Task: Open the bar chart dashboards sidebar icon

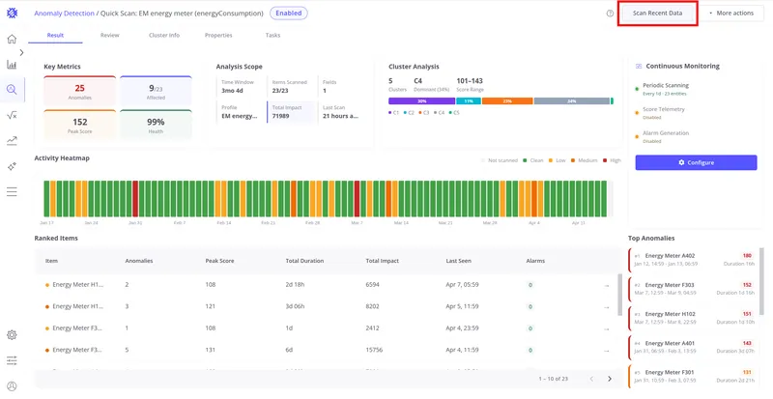Action: pos(12,65)
